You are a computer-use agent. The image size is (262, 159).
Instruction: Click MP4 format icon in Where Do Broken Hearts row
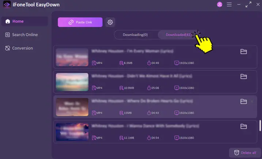(x=94, y=113)
